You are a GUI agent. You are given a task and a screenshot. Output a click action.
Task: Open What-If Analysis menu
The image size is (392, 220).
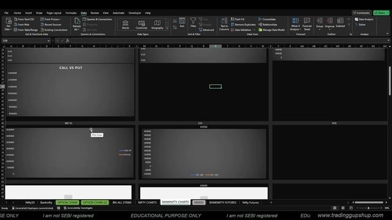tap(295, 24)
